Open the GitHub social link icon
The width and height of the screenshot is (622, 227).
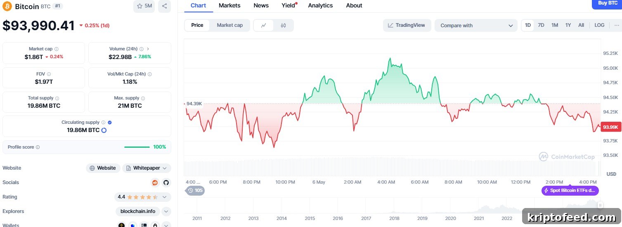pos(166,182)
